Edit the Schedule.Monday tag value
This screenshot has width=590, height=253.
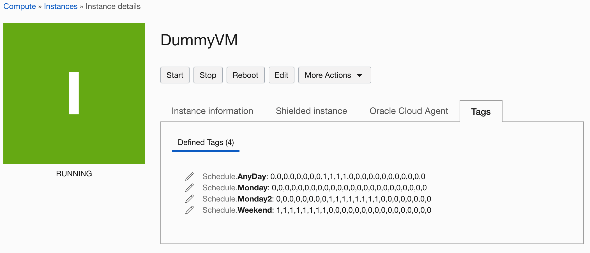[x=190, y=188]
